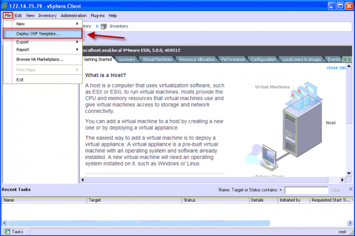Image resolution: width=355 pixels, height=236 pixels.
Task: Click the Recent Tasks filter input field
Action: pyautogui.click(x=306, y=190)
